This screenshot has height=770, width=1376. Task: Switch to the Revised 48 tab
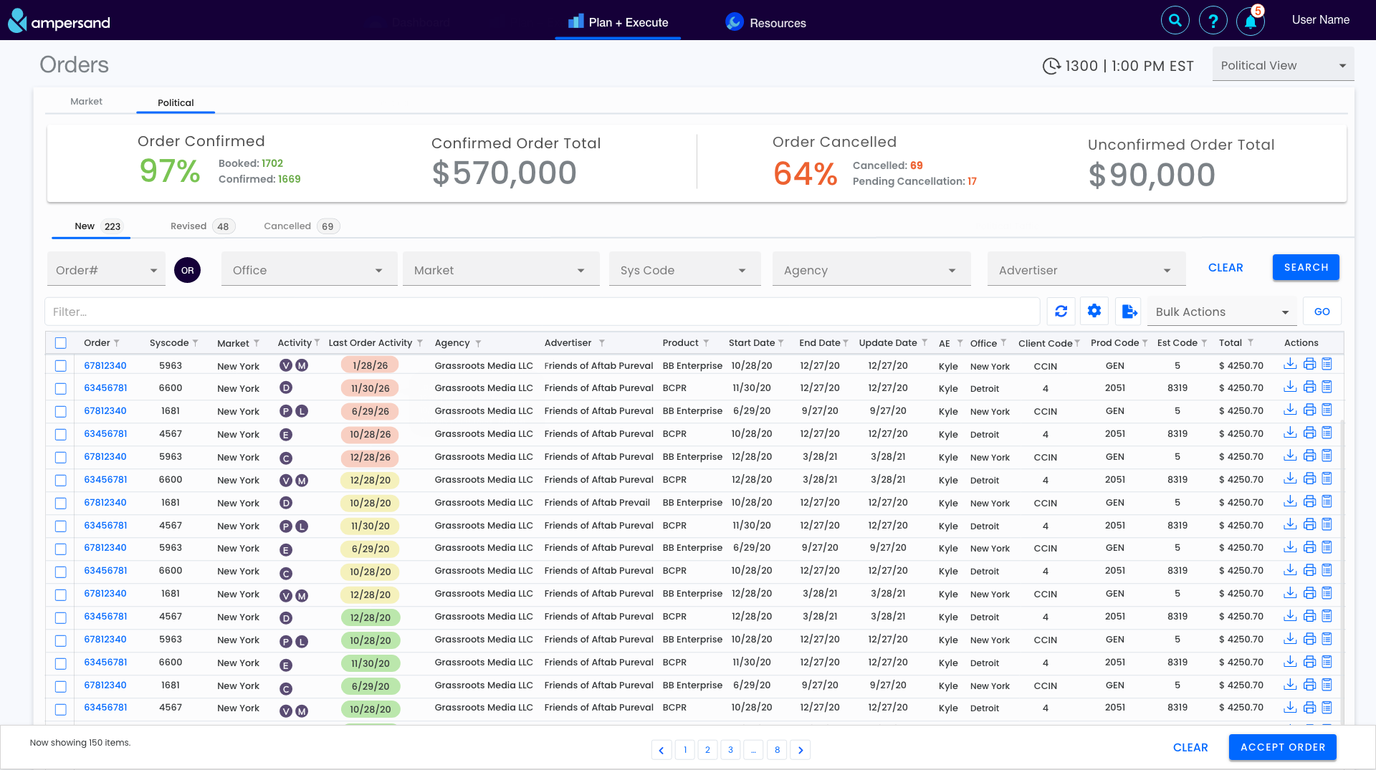click(x=202, y=226)
